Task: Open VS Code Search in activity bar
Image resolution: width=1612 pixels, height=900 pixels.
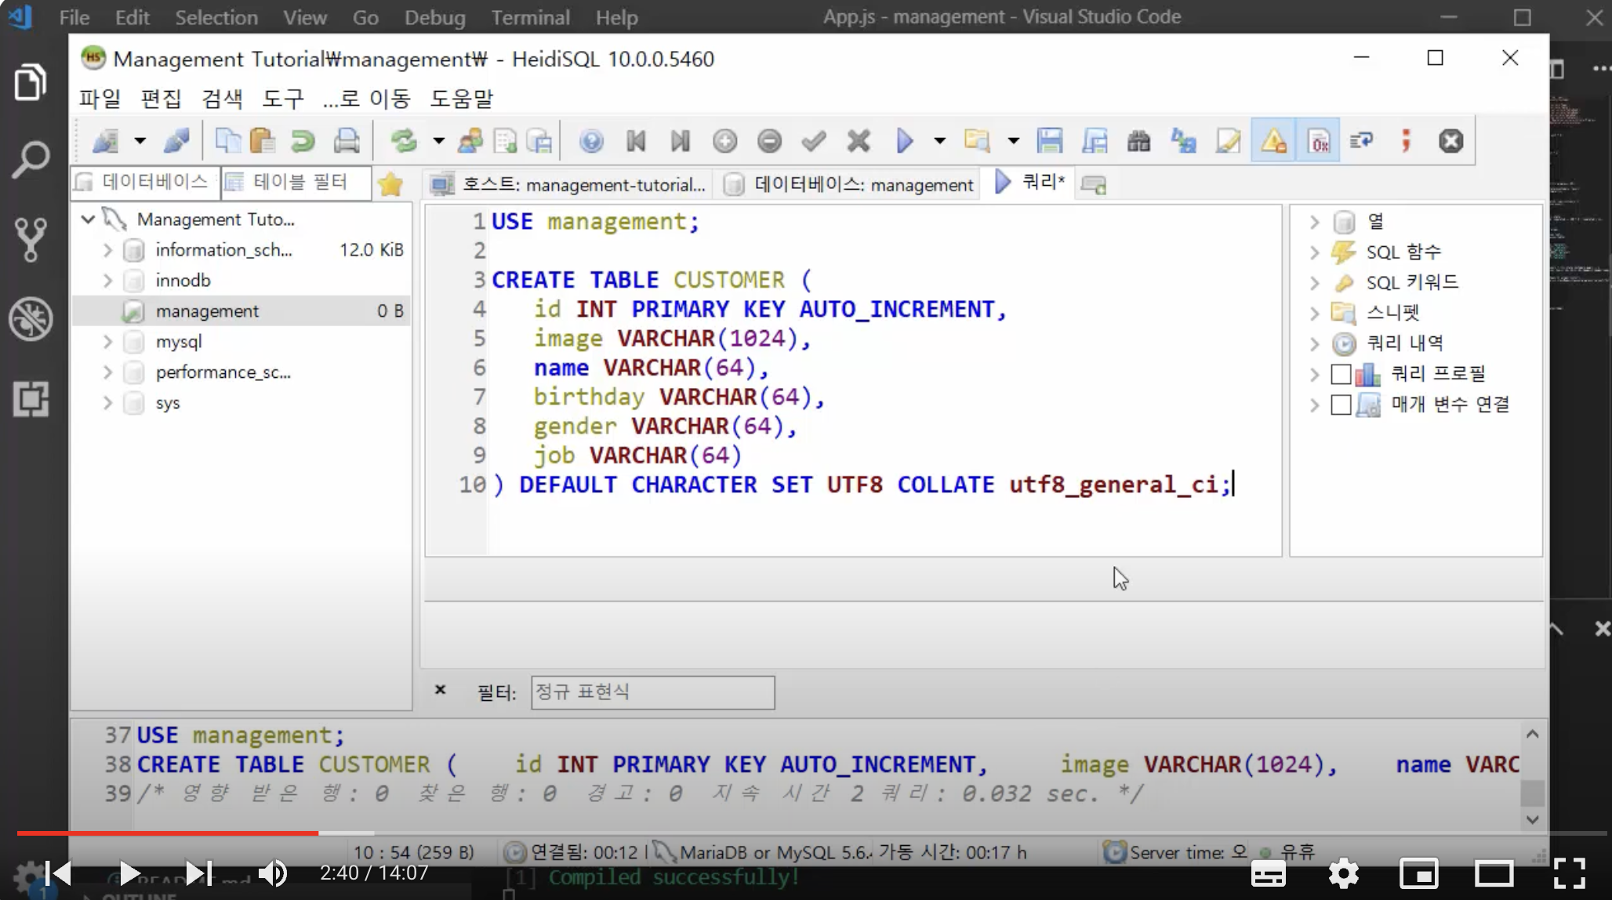Action: coord(31,160)
